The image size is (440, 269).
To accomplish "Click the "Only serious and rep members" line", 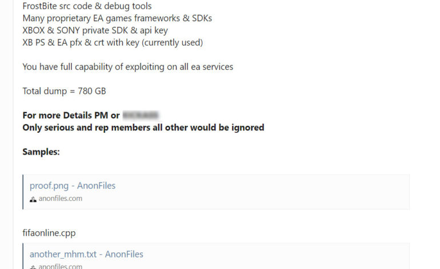I will point(143,128).
